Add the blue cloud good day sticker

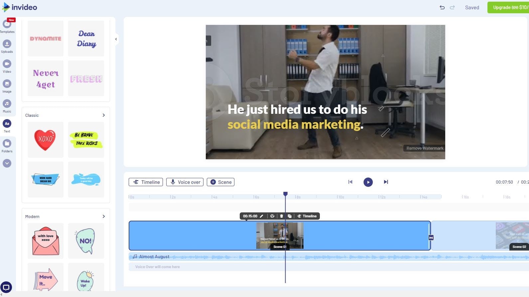click(x=86, y=180)
